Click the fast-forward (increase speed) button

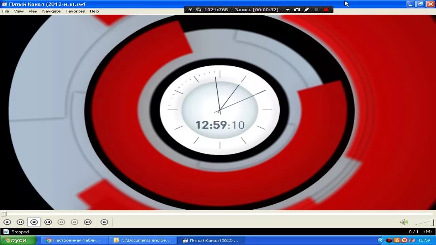click(x=74, y=222)
